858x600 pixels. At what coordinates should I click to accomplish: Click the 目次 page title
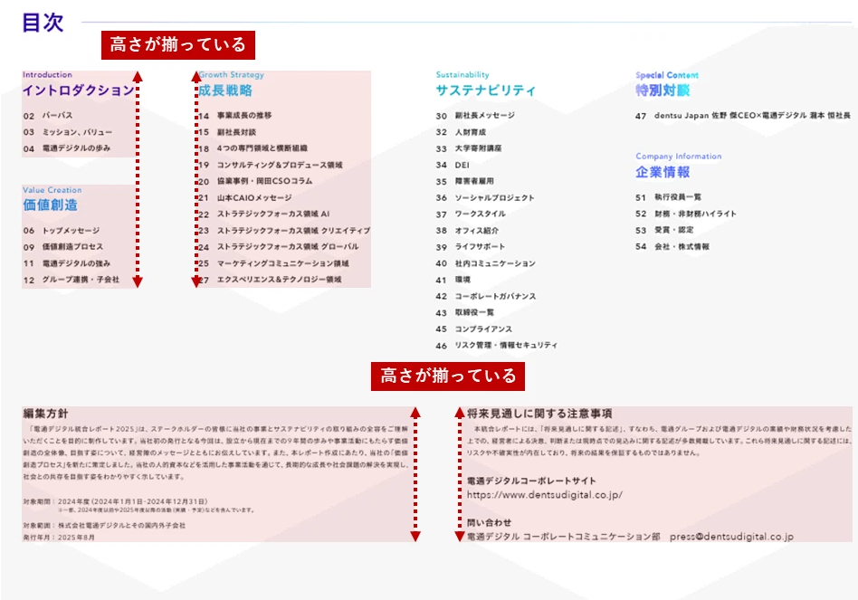point(43,23)
